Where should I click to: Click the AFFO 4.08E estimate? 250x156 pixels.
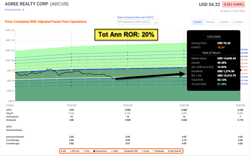(184, 110)
